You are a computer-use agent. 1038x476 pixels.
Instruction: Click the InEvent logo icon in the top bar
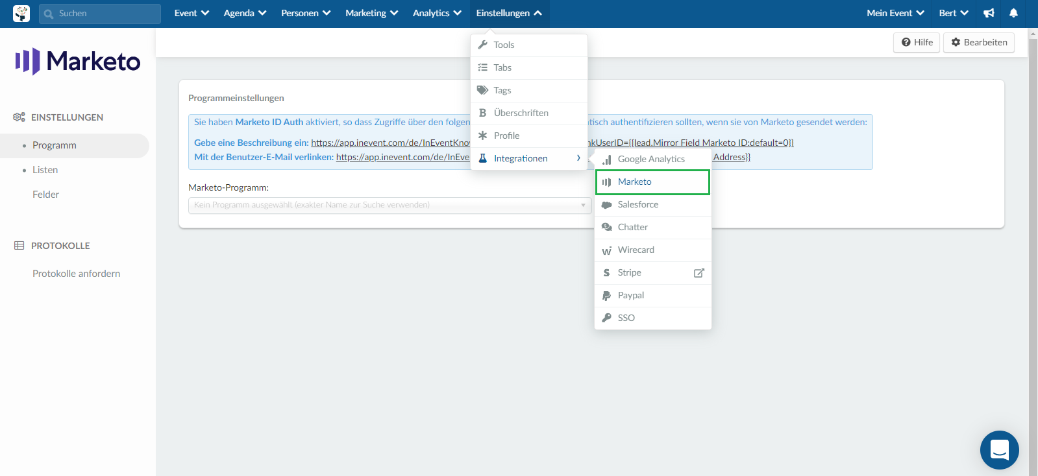pyautogui.click(x=21, y=13)
